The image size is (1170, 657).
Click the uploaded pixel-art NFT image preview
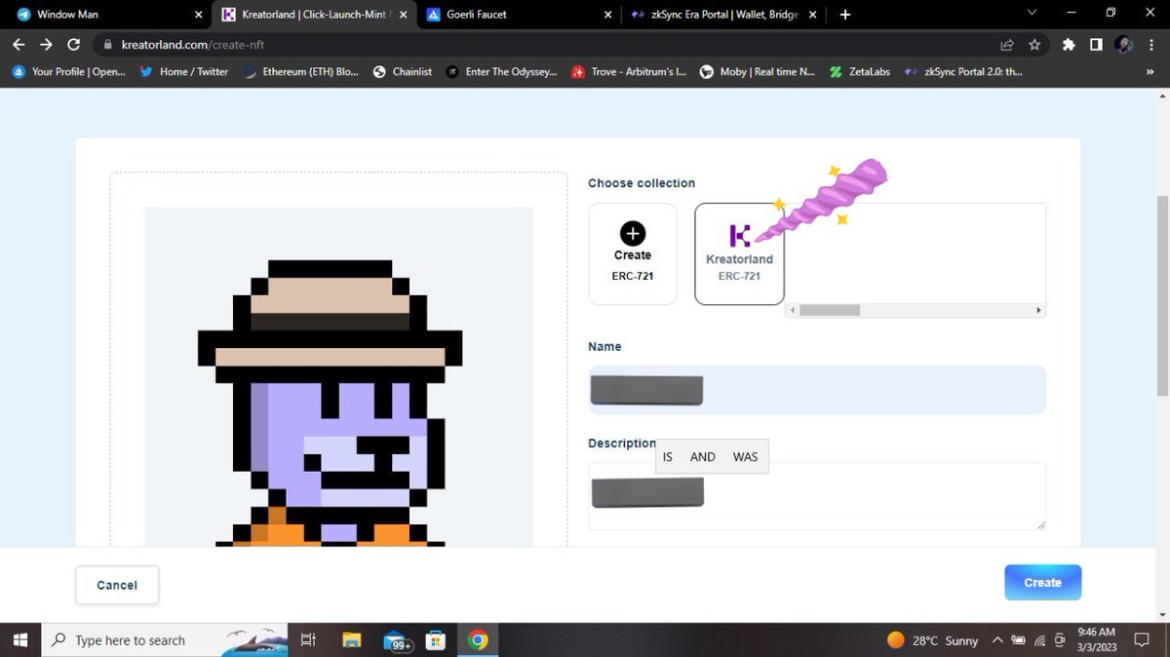338,376
